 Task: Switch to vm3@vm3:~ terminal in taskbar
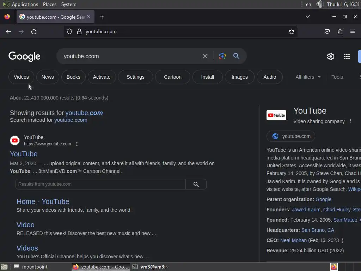(151, 267)
